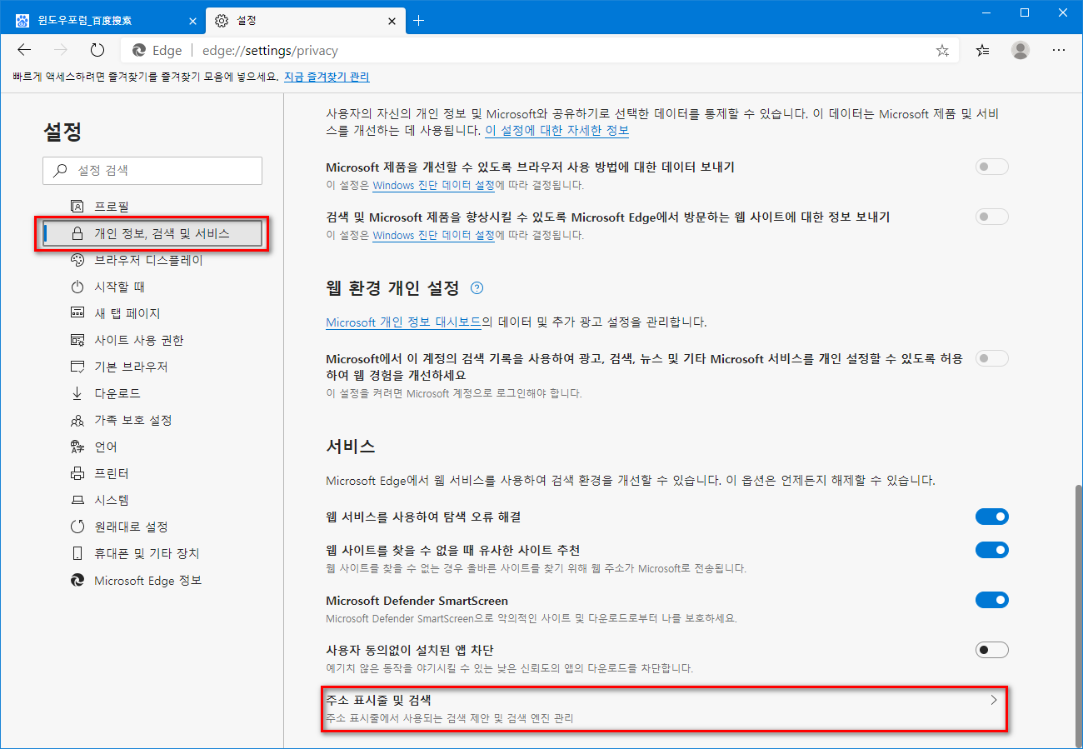
Task: Click the 다운로드 arrow icon
Action: pyautogui.click(x=77, y=393)
